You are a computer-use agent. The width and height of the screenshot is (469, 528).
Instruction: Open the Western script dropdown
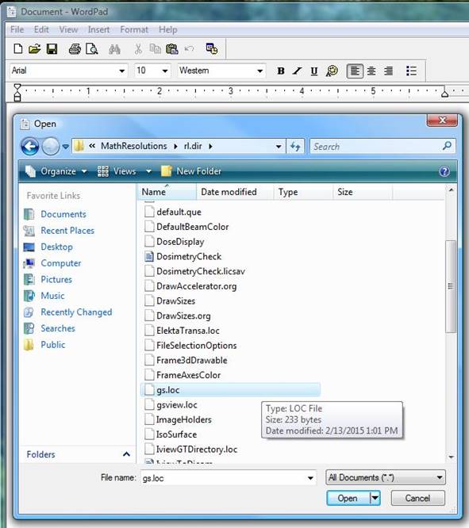point(259,71)
